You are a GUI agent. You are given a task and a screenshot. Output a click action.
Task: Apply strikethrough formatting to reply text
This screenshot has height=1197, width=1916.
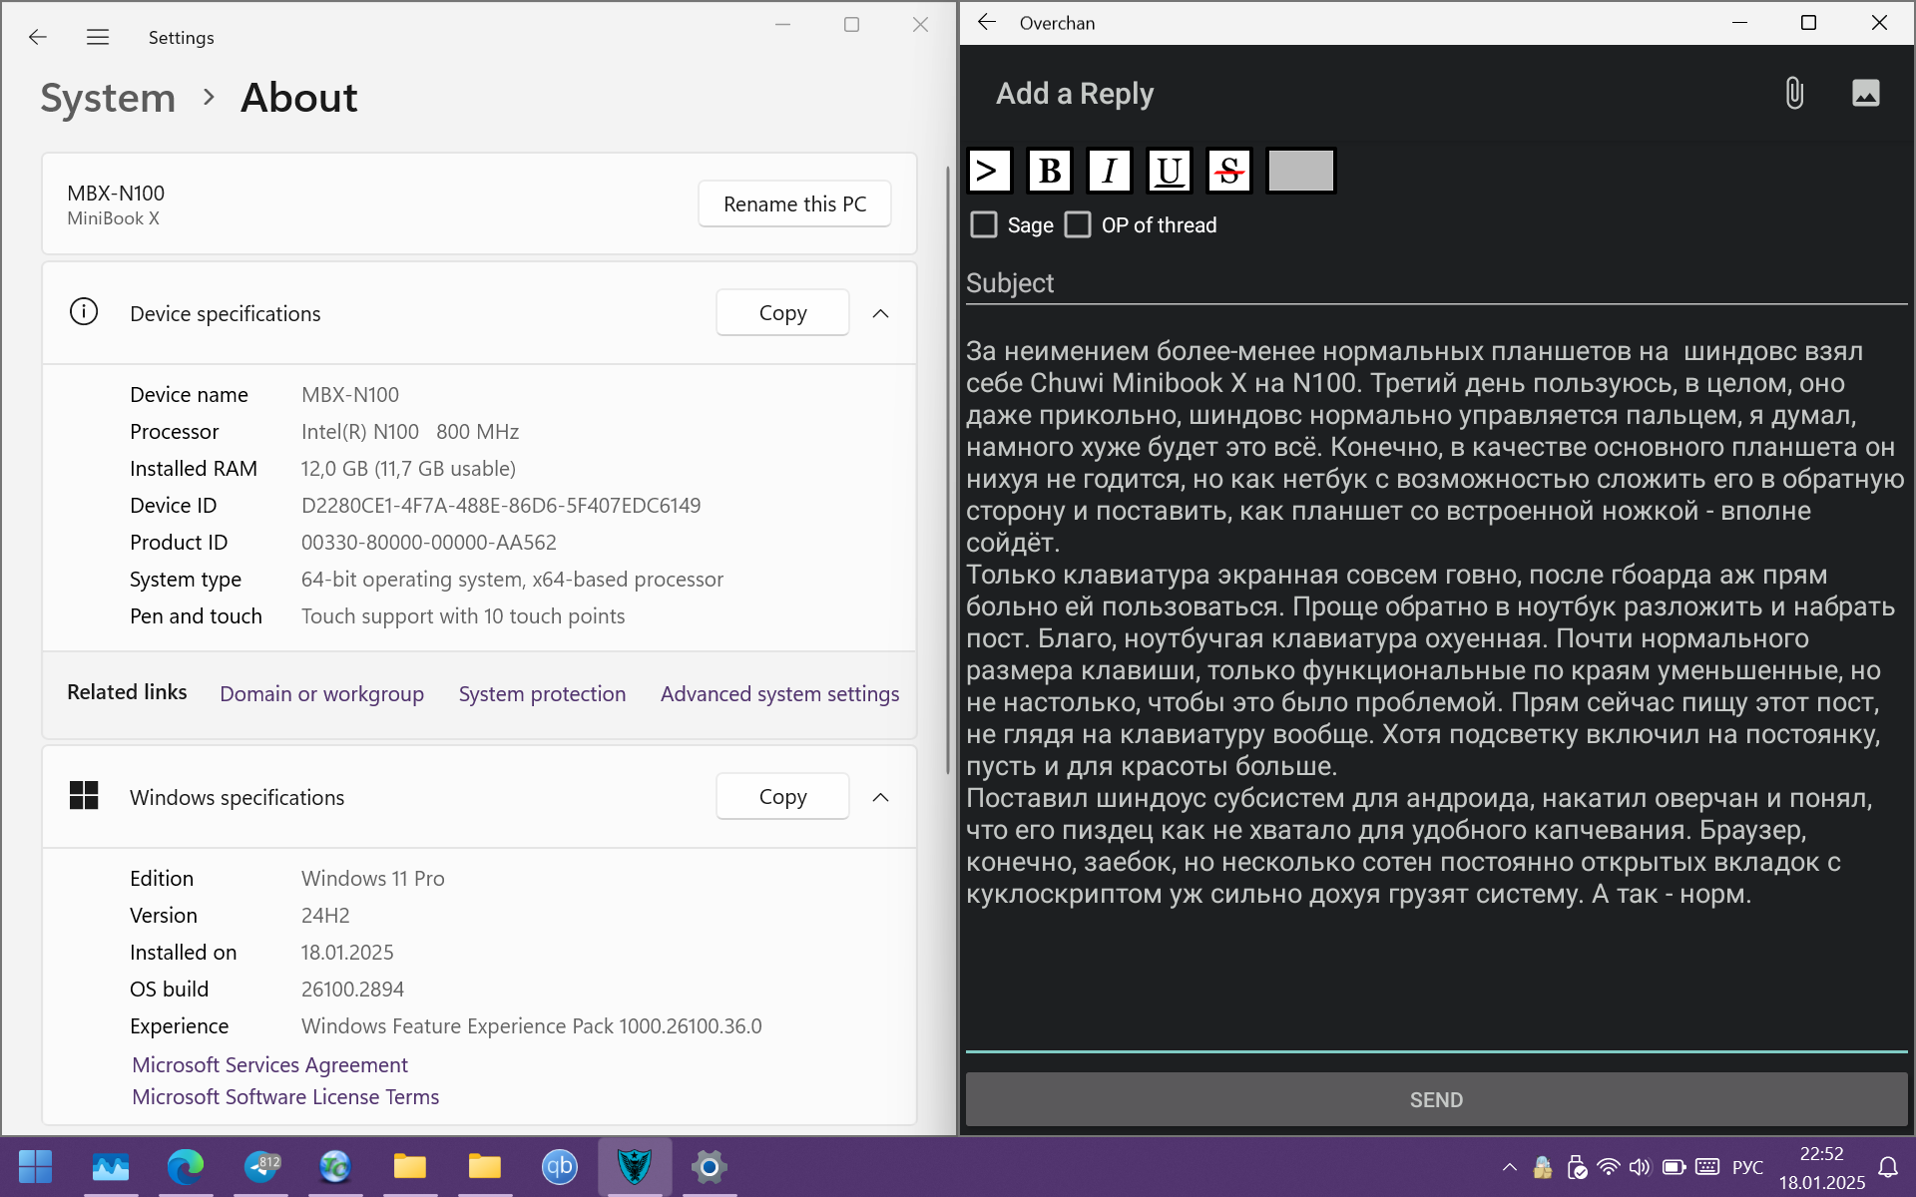pyautogui.click(x=1228, y=171)
